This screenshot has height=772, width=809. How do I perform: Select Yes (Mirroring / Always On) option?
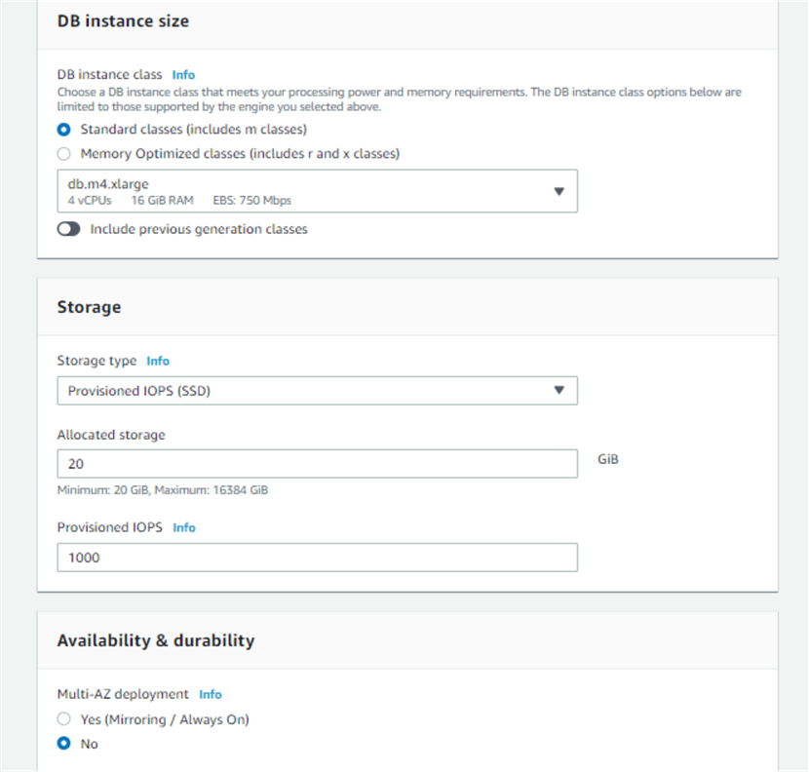point(64,719)
